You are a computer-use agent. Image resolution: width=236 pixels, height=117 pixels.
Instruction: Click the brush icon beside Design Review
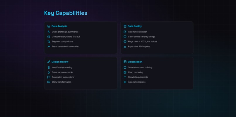pyautogui.click(x=49, y=62)
